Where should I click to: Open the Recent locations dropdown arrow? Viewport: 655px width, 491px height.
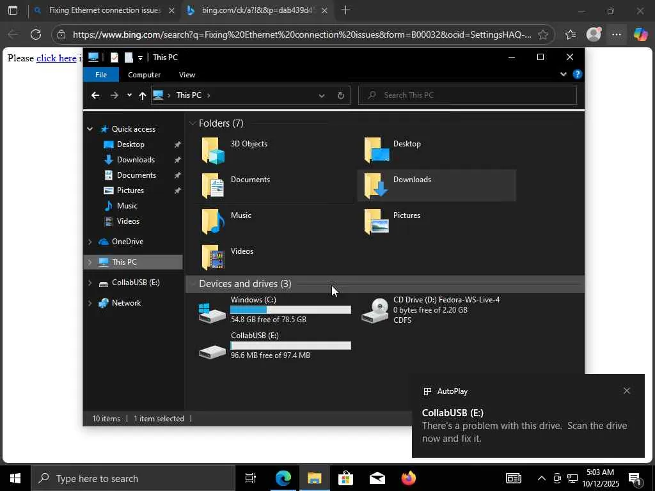(x=129, y=95)
